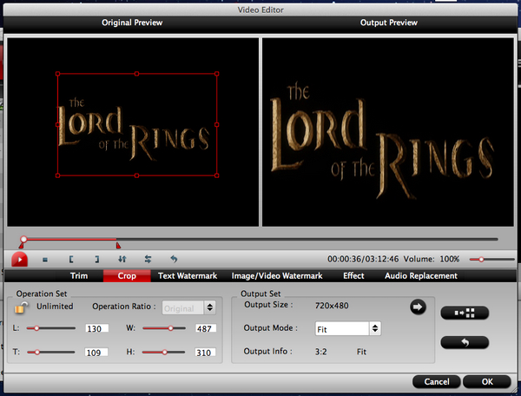Click the trim start marker on timeline

pyautogui.click(x=21, y=246)
